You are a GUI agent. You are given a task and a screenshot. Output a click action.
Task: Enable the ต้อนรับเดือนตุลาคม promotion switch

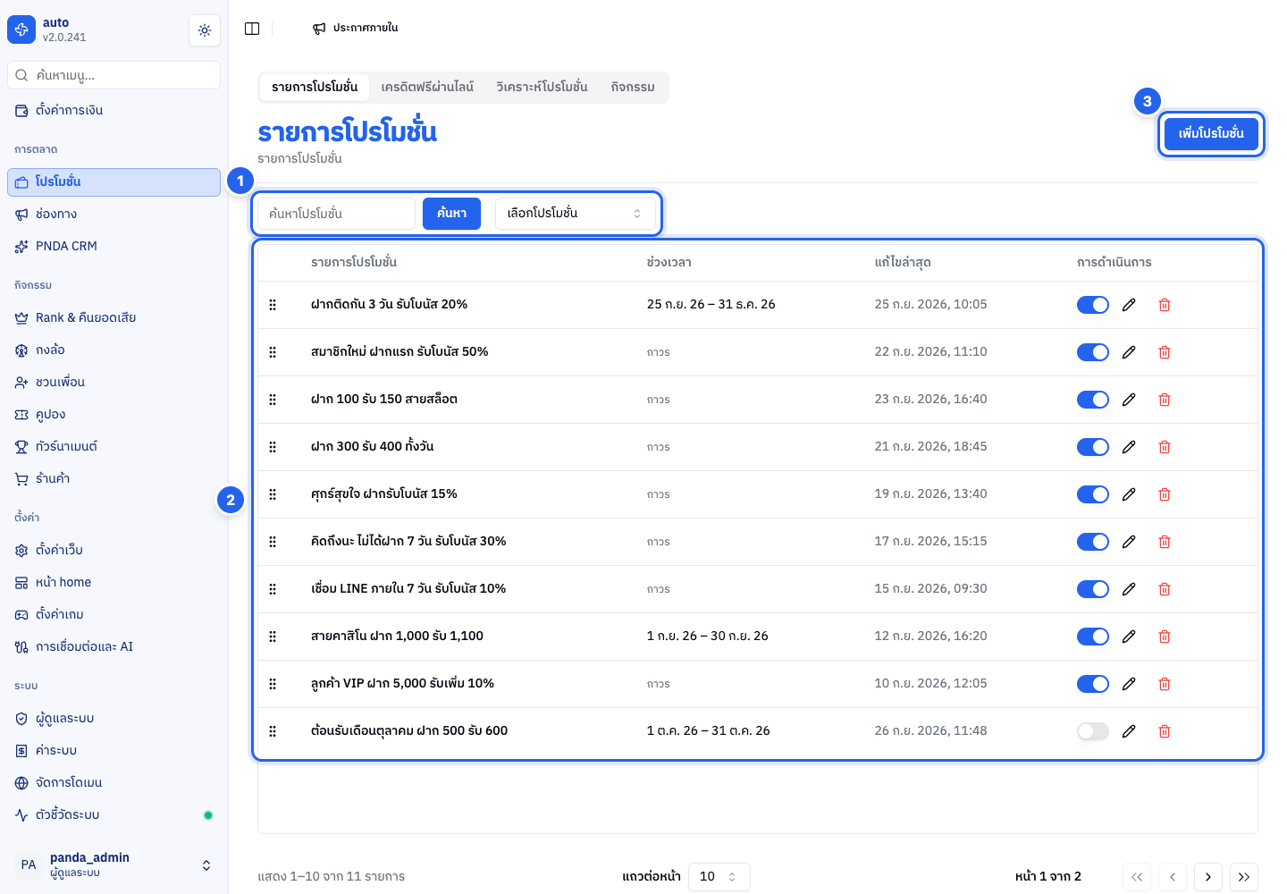click(1092, 731)
